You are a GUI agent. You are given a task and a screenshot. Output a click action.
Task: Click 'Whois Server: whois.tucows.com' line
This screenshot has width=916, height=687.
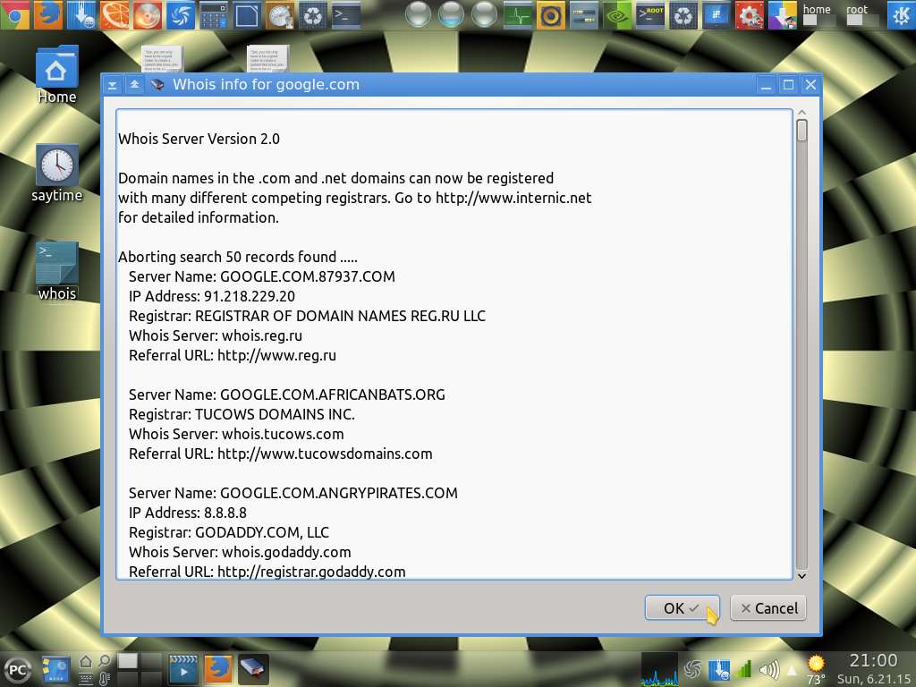pos(236,434)
